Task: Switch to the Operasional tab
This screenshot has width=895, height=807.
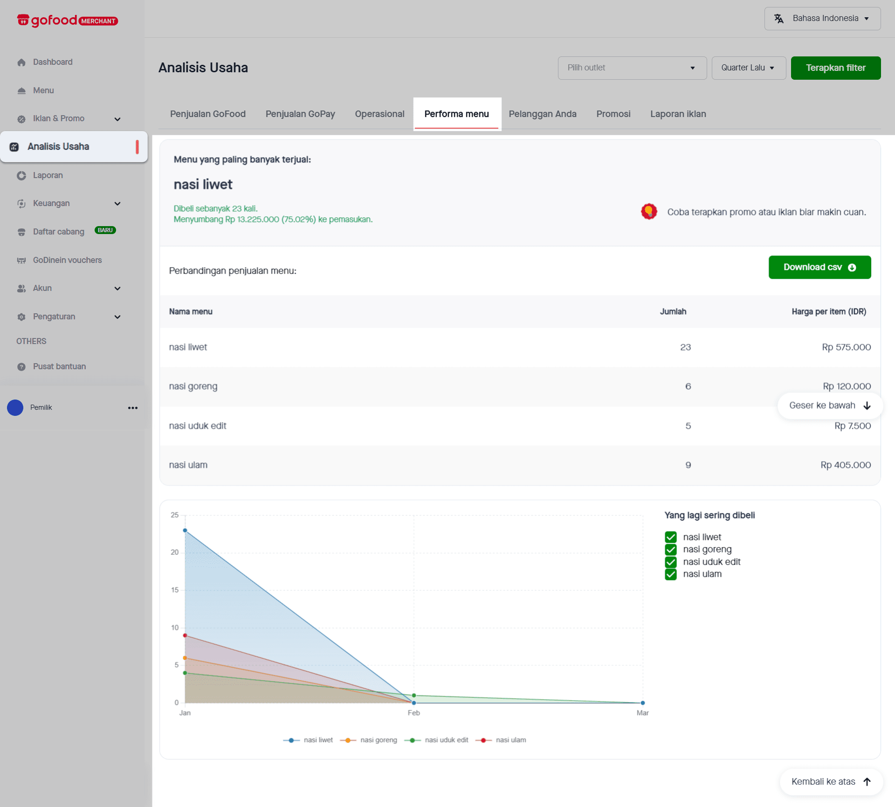Action: (x=379, y=114)
